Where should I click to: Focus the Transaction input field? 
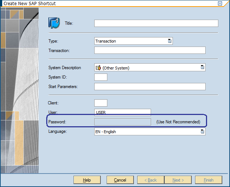(150, 50)
